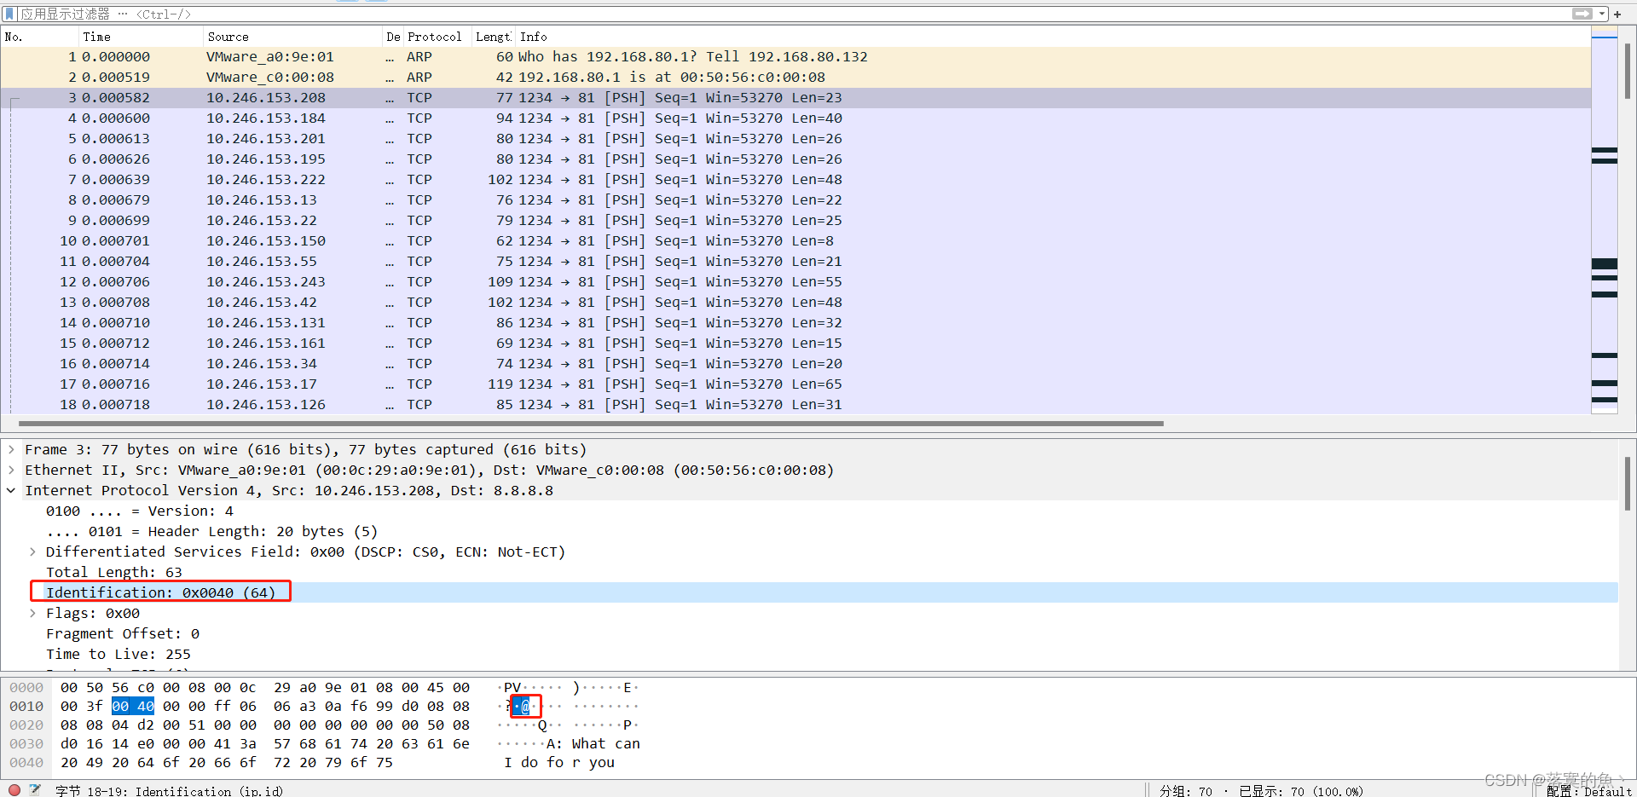Collapse the Internet Protocol Version 4 node
The height and width of the screenshot is (797, 1637).
click(11, 490)
